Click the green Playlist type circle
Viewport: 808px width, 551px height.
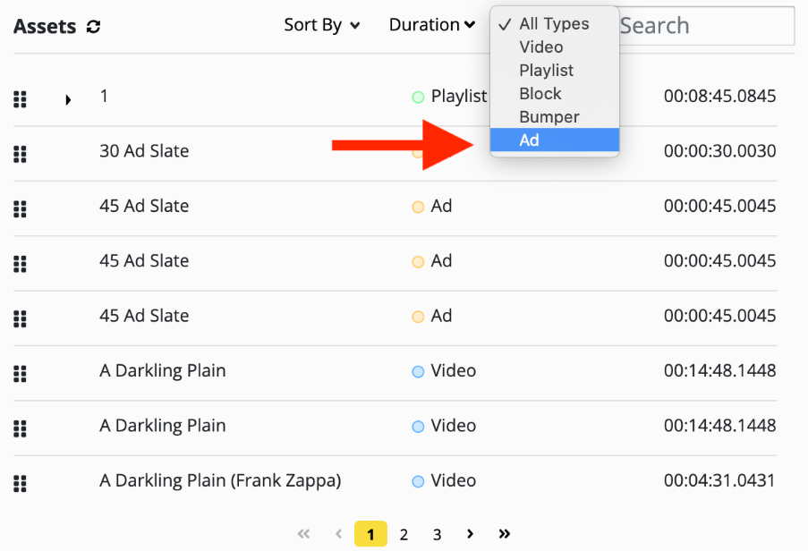click(x=418, y=97)
